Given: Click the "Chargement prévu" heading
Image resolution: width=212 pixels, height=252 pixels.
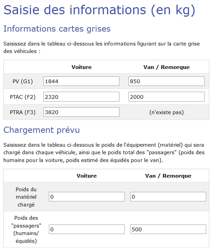Looking at the screenshot, I should coord(41,130).
